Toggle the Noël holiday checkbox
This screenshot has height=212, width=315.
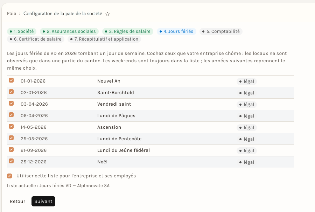(x=11, y=161)
